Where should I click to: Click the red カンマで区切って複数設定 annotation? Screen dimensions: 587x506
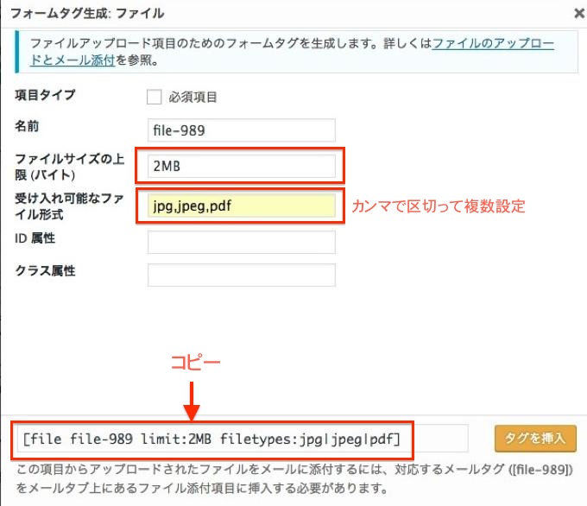[x=438, y=207]
